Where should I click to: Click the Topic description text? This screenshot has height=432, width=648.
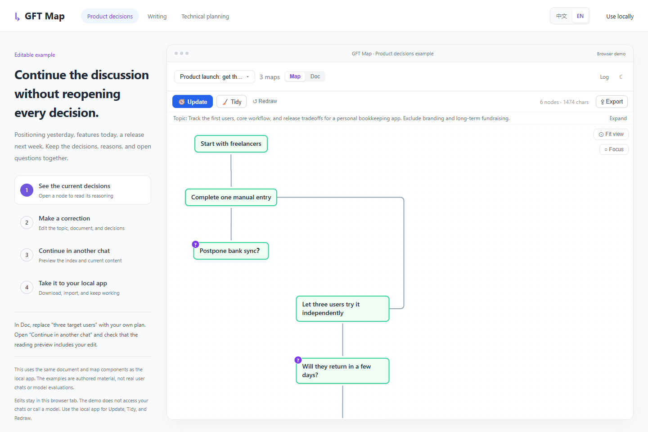[342, 118]
